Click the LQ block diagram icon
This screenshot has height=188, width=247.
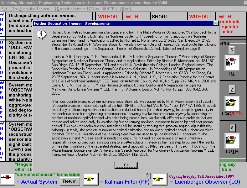coord(232,63)
